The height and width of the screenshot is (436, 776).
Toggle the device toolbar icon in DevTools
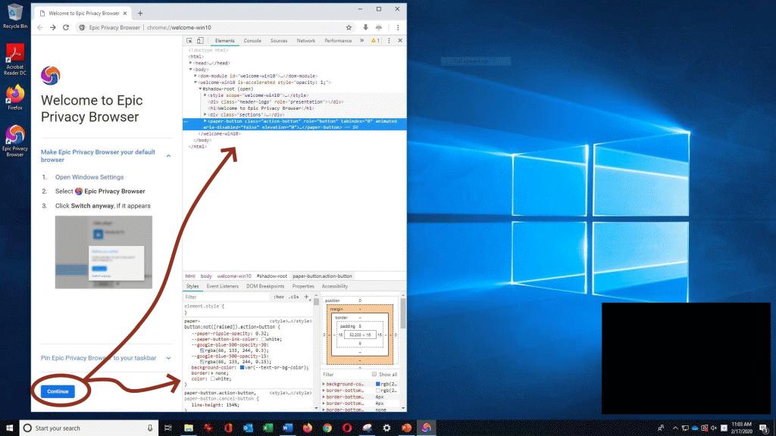[x=200, y=41]
